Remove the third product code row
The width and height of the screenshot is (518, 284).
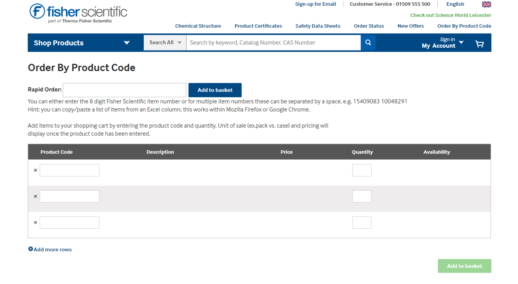point(35,223)
